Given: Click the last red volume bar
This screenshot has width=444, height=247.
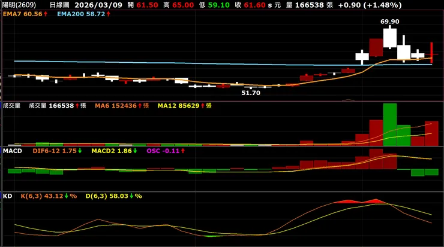Looking at the screenshot, I should [x=431, y=133].
